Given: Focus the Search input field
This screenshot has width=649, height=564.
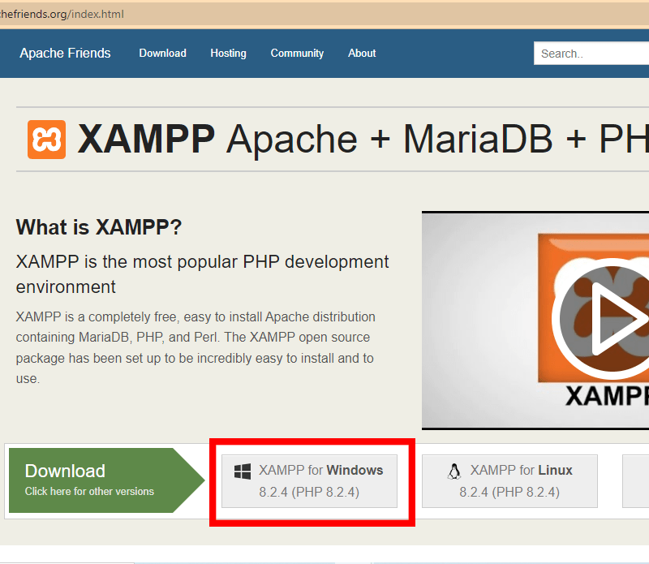Looking at the screenshot, I should pos(591,54).
